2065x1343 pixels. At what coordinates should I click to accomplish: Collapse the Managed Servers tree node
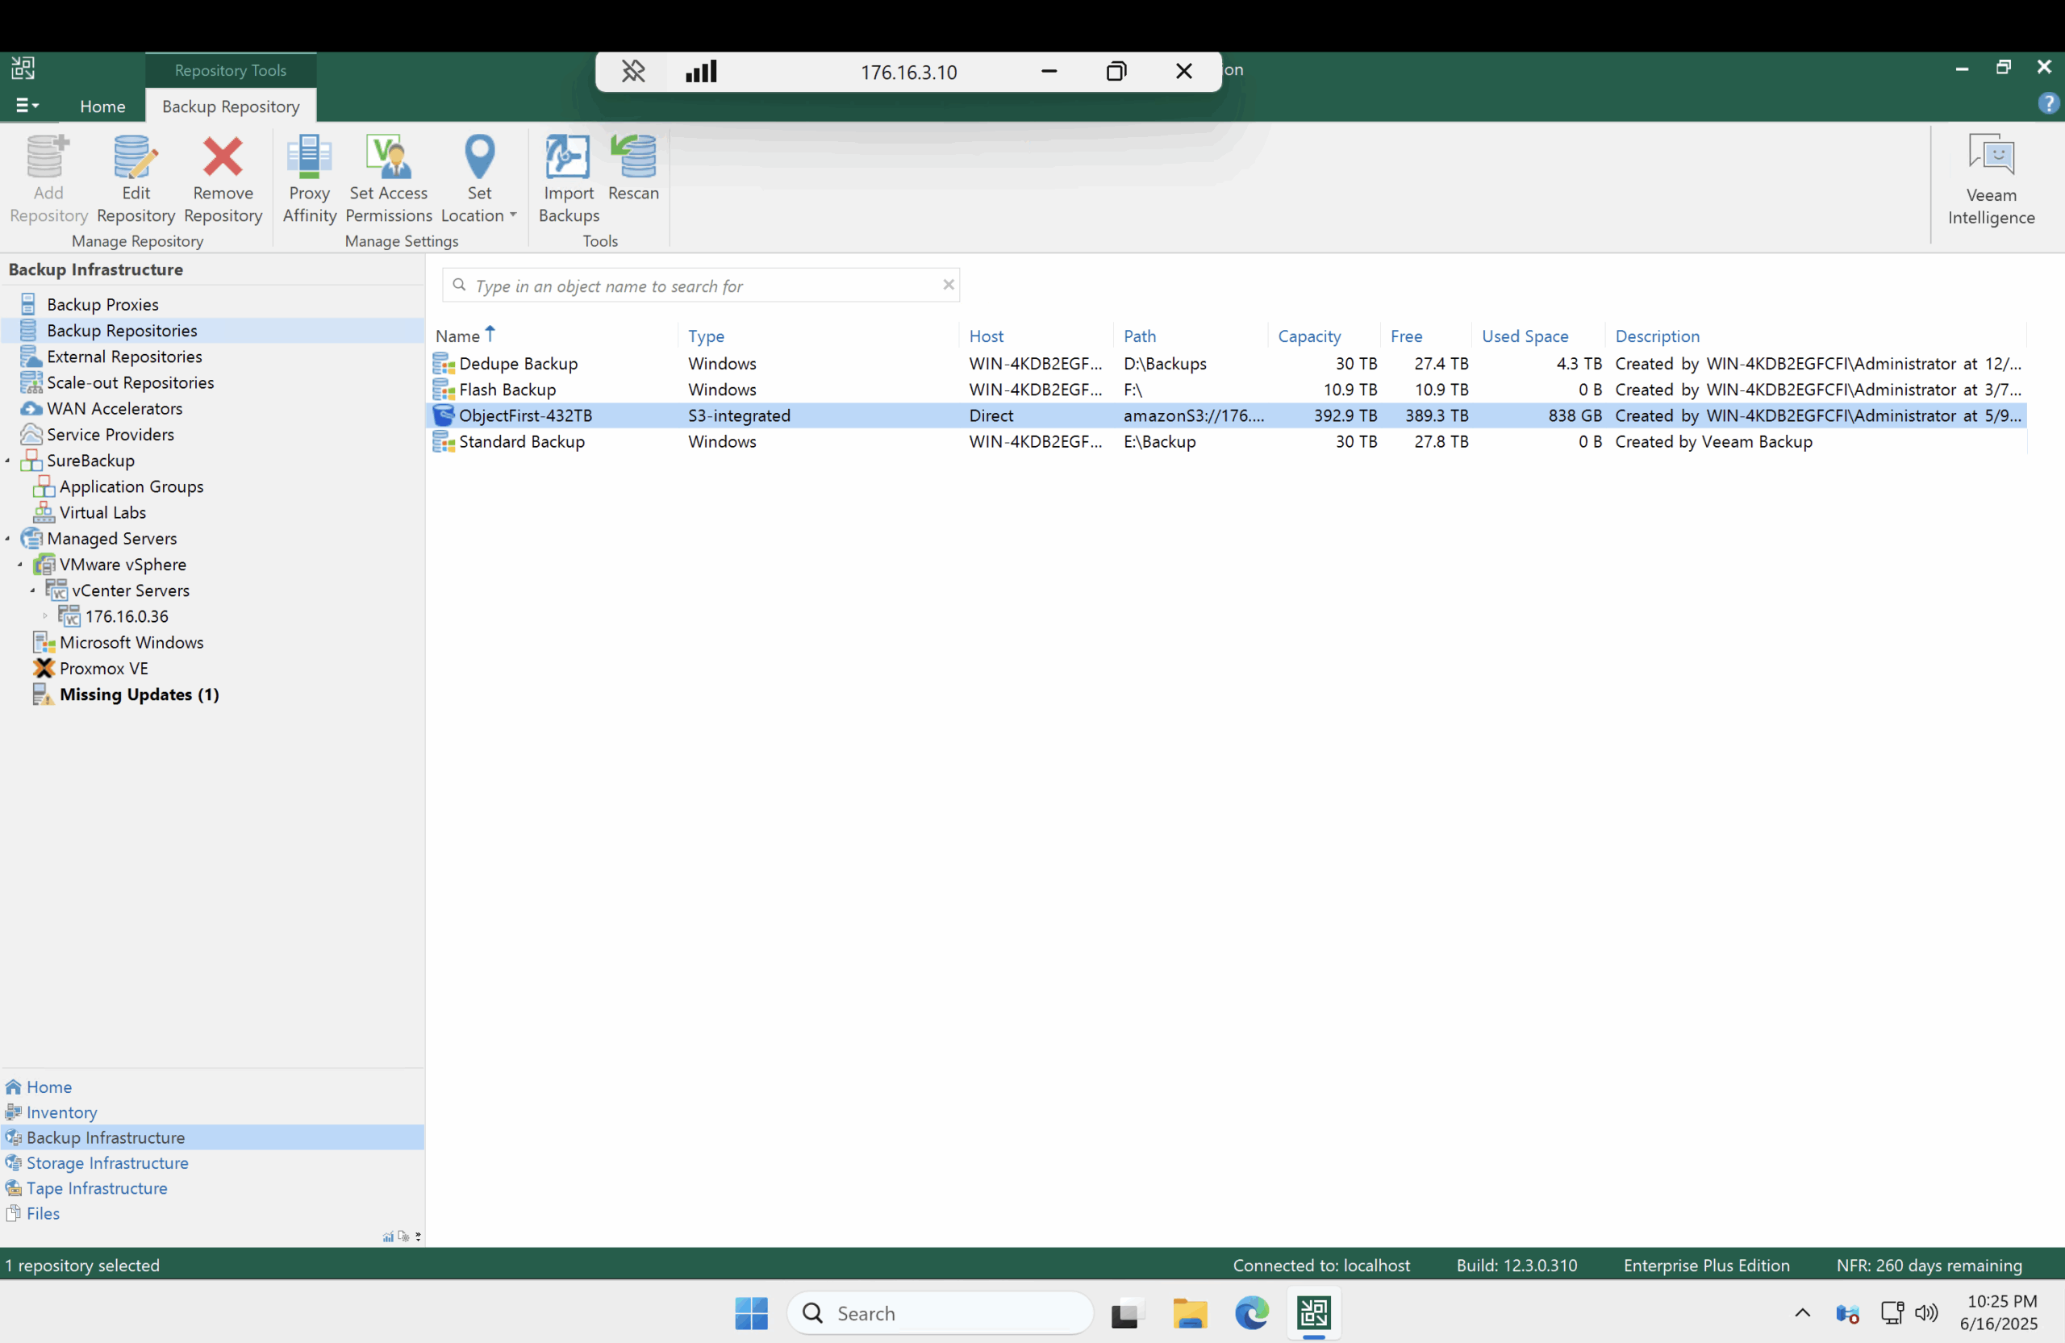click(x=8, y=538)
